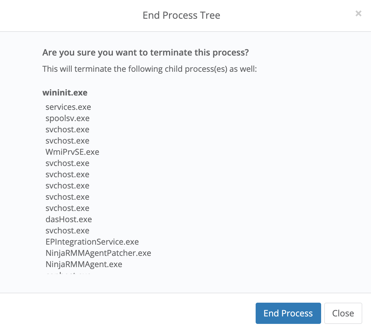Click the NinjaRMMAgentPatcher.exe process
This screenshot has width=371, height=332.
98,253
